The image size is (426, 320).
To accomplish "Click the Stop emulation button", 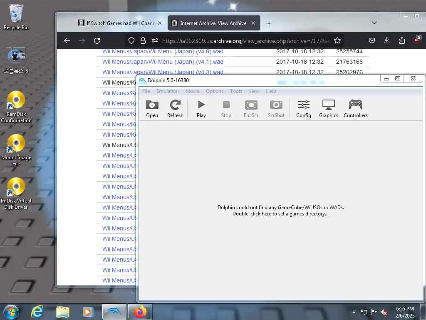I will (226, 109).
